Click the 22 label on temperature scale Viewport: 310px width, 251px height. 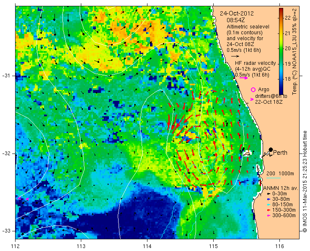coord(288,18)
